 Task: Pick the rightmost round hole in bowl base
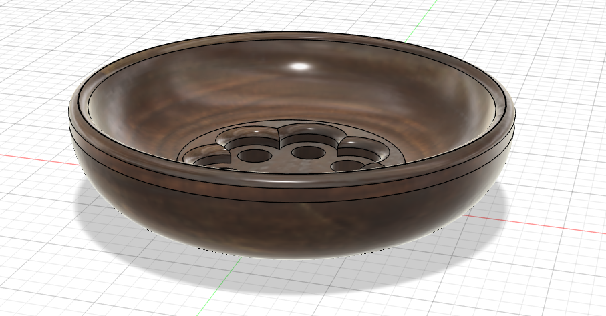(x=348, y=165)
